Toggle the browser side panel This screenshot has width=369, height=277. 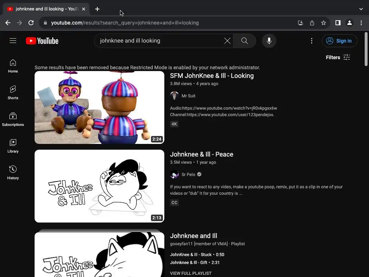coord(338,23)
